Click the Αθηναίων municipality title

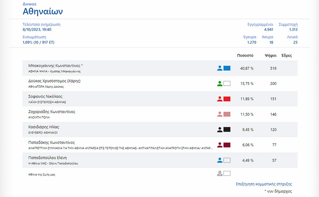coord(43,11)
